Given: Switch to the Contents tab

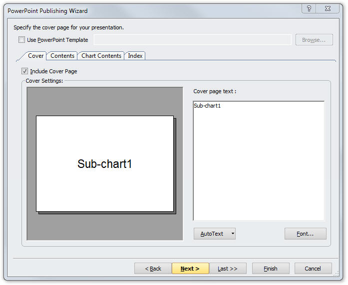Looking at the screenshot, I should click(62, 56).
